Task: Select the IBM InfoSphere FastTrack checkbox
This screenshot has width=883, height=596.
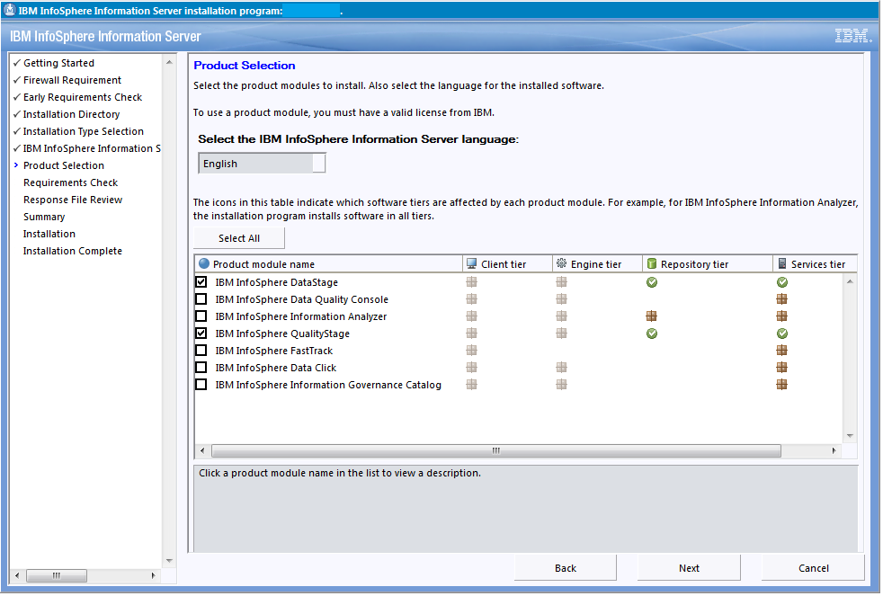Action: [x=201, y=351]
